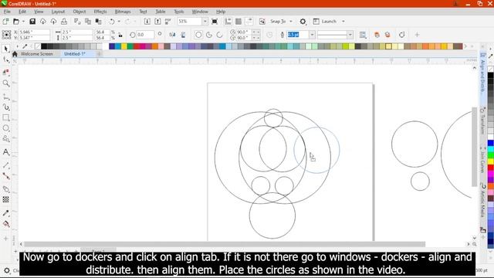Screen dimensions: 494x278
Task: Click the rotation angle input field
Action: pyautogui.click(x=145, y=35)
